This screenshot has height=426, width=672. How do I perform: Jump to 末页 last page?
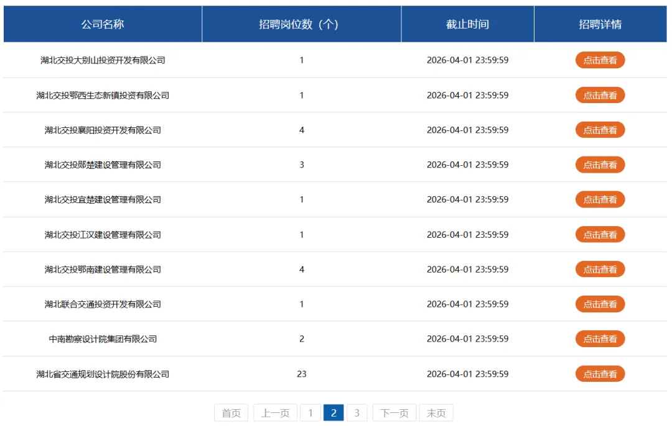pyautogui.click(x=436, y=413)
